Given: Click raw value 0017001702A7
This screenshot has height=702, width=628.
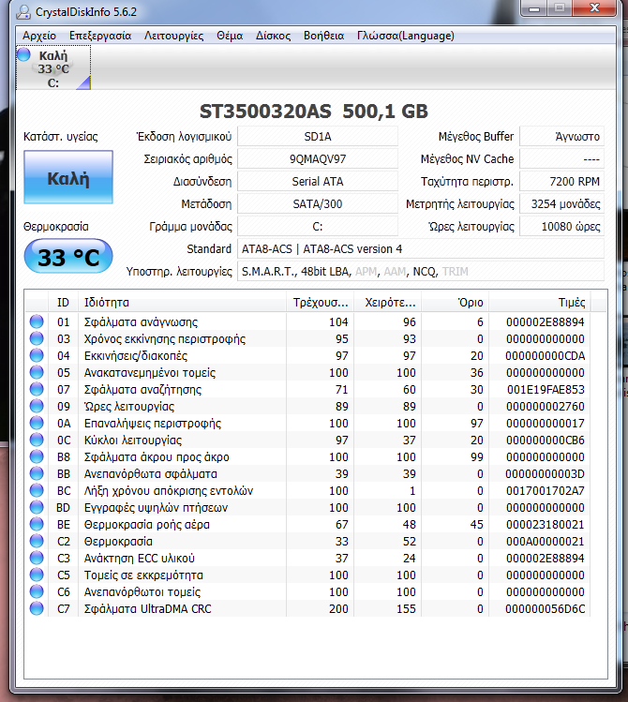Looking at the screenshot, I should click(546, 491).
